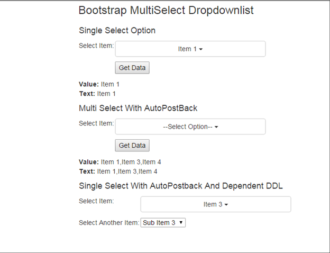330x253 pixels.
Task: Click the arrow on Sub Item 3 select
Action: pos(181,223)
